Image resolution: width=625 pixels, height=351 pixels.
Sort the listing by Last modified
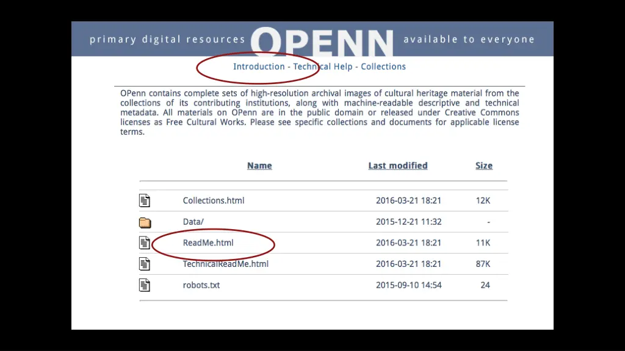coord(398,166)
